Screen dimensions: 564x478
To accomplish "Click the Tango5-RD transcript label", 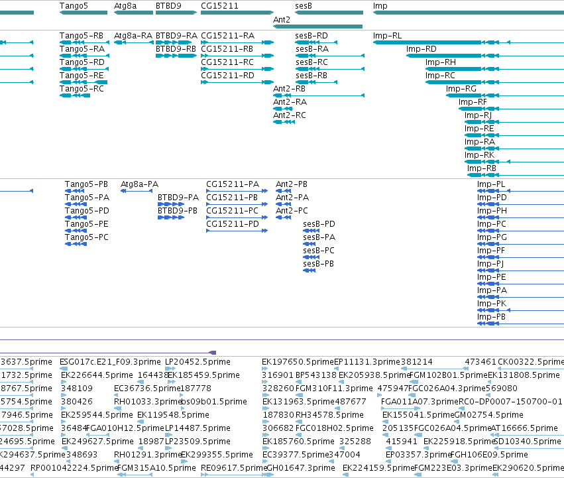I will (82, 62).
